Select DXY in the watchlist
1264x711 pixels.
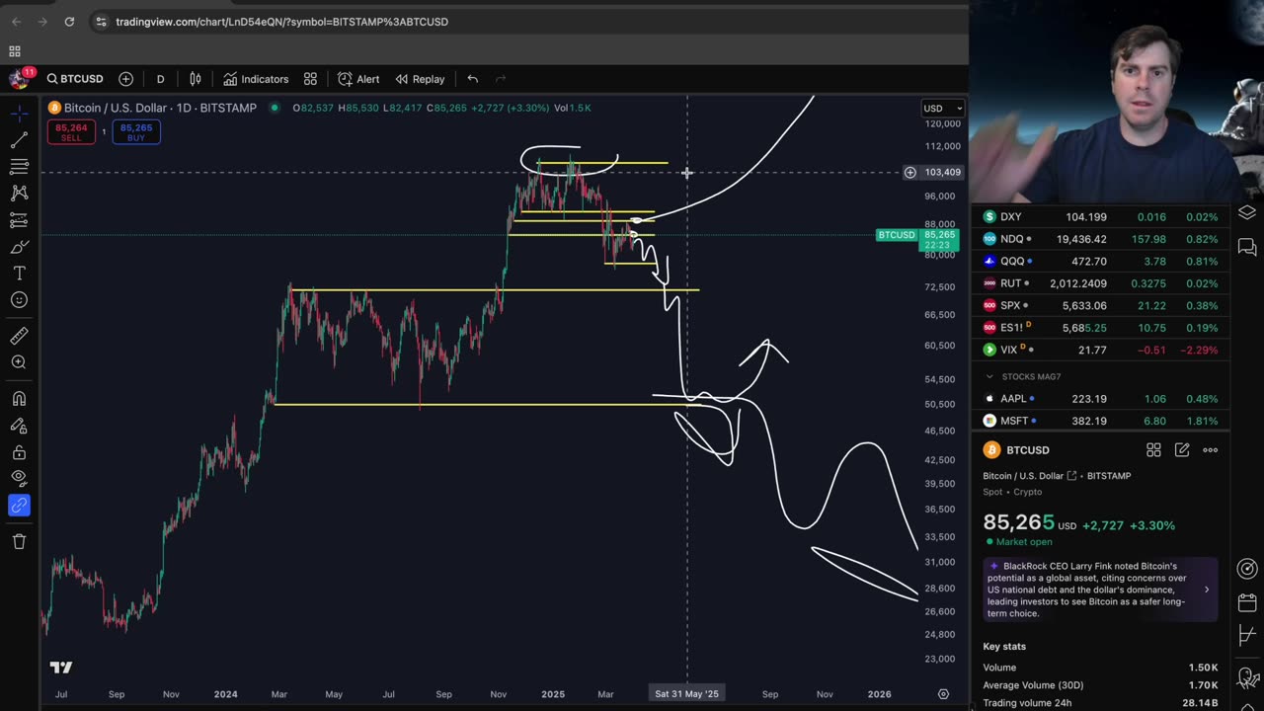coord(1099,217)
